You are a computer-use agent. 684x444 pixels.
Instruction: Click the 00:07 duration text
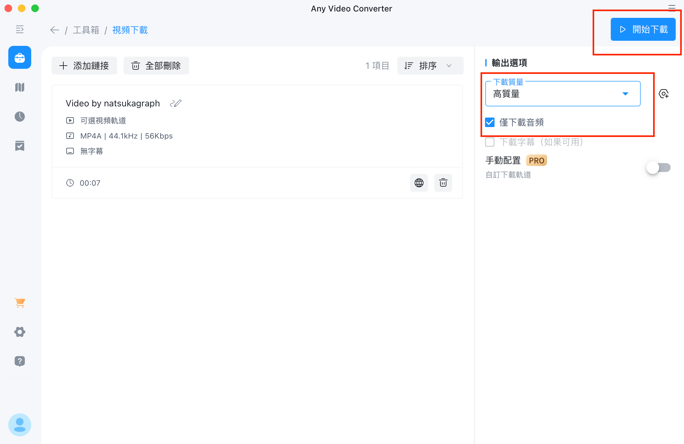[x=90, y=183]
